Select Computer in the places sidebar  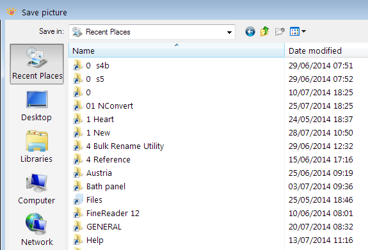[x=36, y=189]
